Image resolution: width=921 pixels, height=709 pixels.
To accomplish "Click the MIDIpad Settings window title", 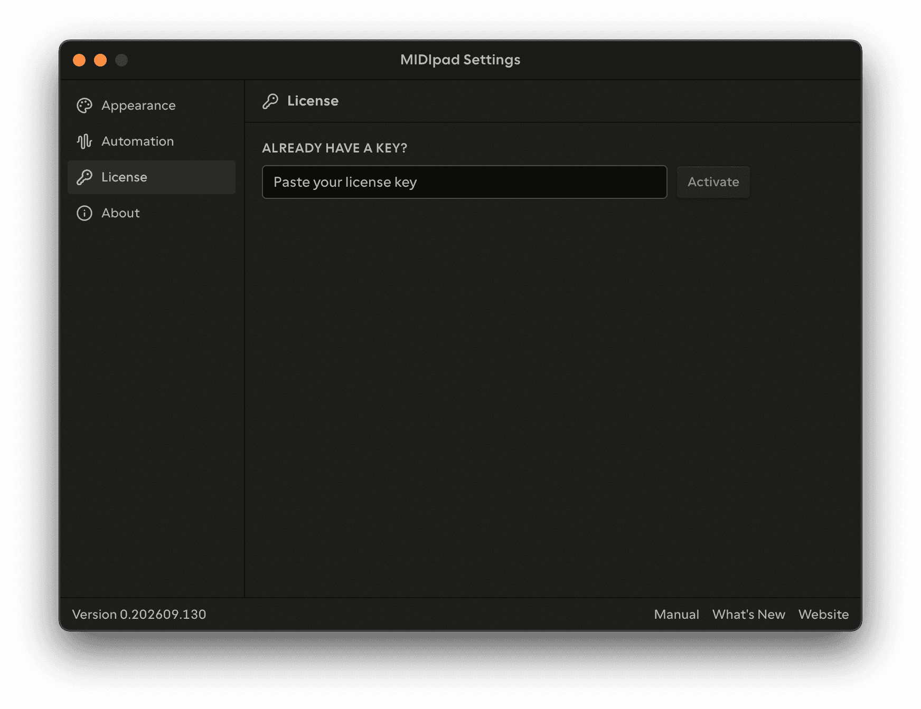I will pos(461,60).
